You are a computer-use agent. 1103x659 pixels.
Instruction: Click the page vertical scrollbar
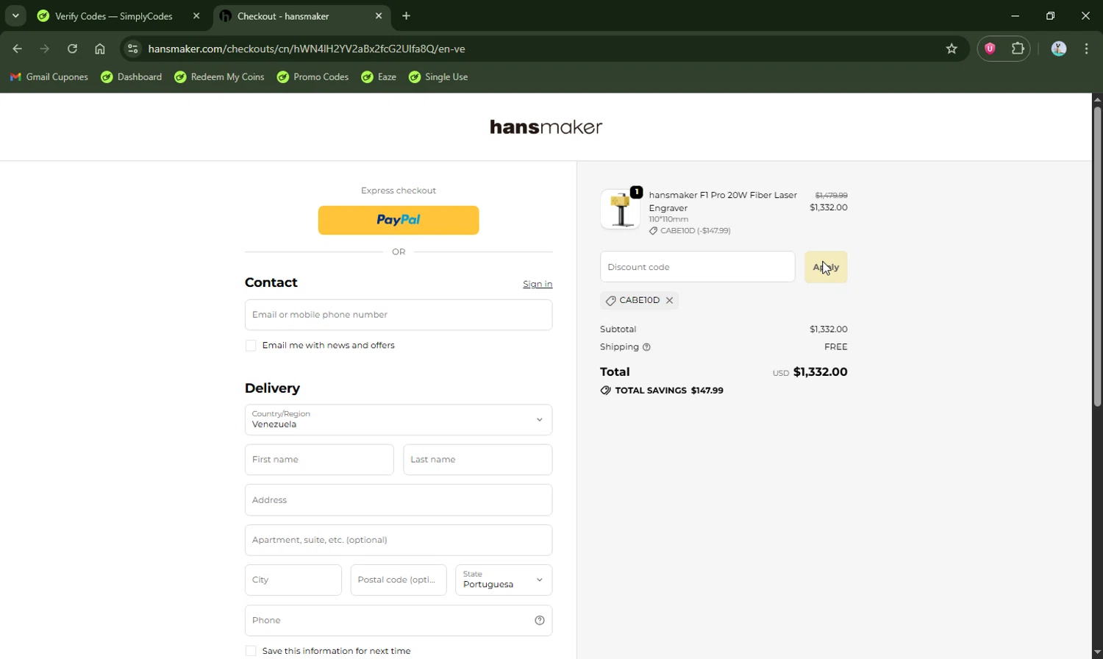point(1097,257)
